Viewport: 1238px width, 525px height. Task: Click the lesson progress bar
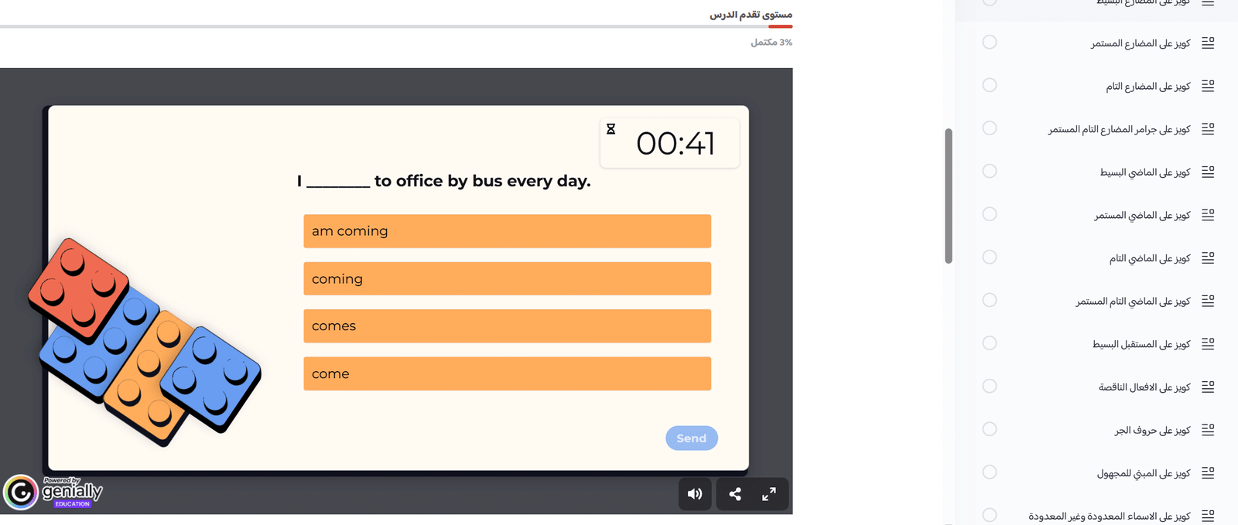(x=396, y=26)
